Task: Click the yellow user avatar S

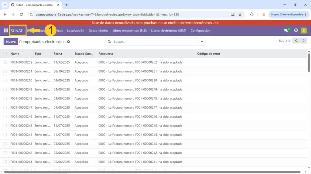Action: pyautogui.click(x=303, y=31)
